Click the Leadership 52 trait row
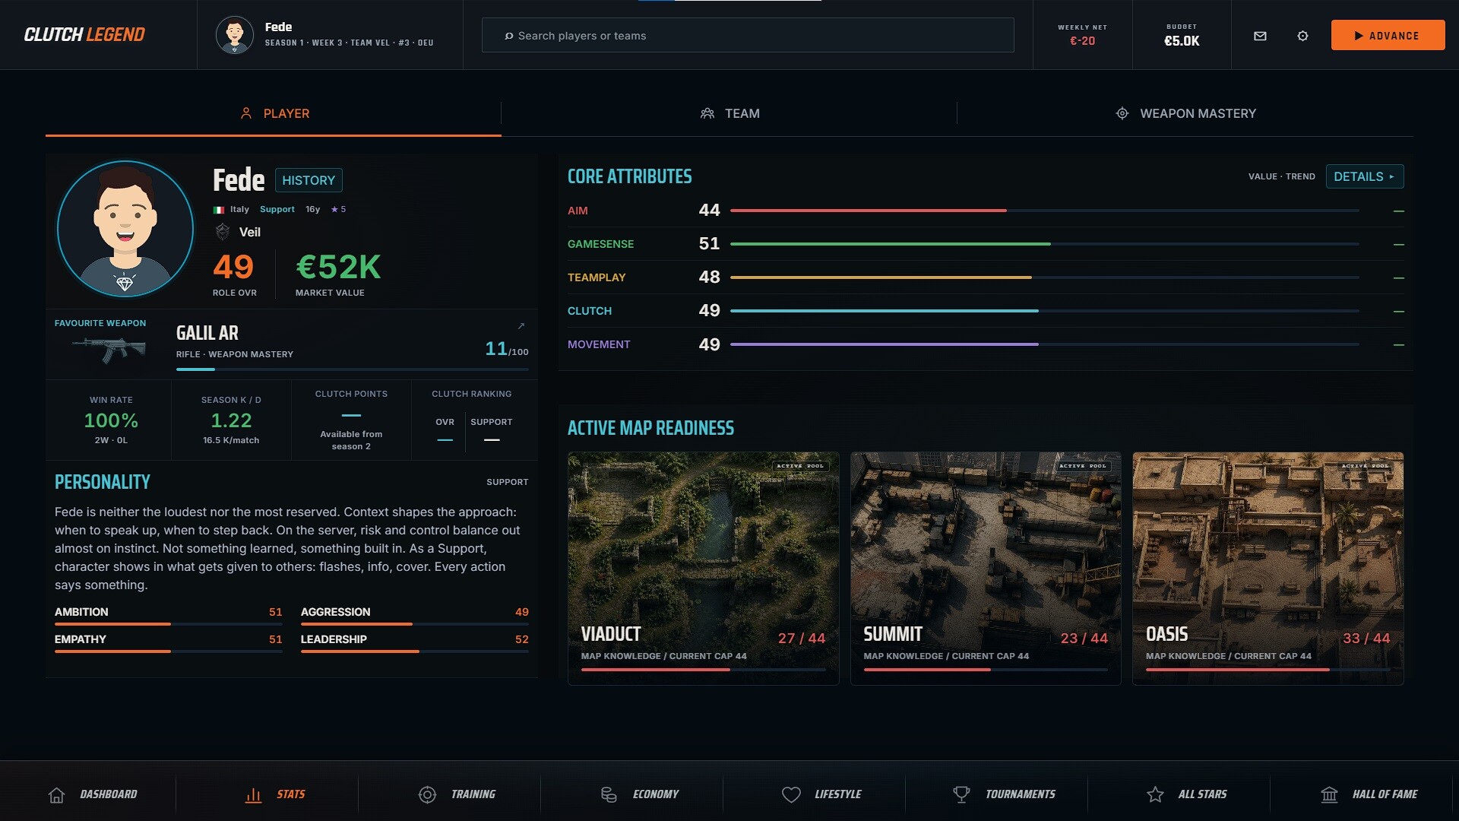1459x821 pixels. click(415, 643)
